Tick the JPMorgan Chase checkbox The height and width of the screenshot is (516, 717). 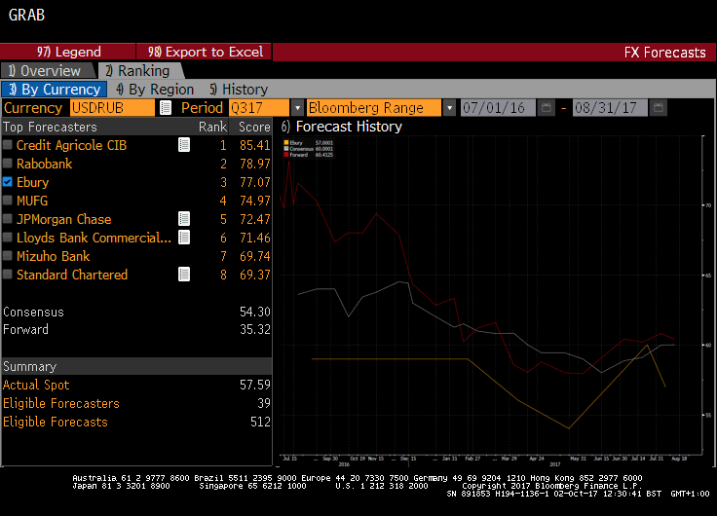8,218
